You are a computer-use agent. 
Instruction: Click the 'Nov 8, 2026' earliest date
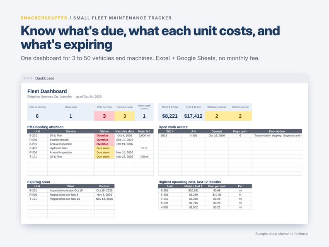point(104,194)
